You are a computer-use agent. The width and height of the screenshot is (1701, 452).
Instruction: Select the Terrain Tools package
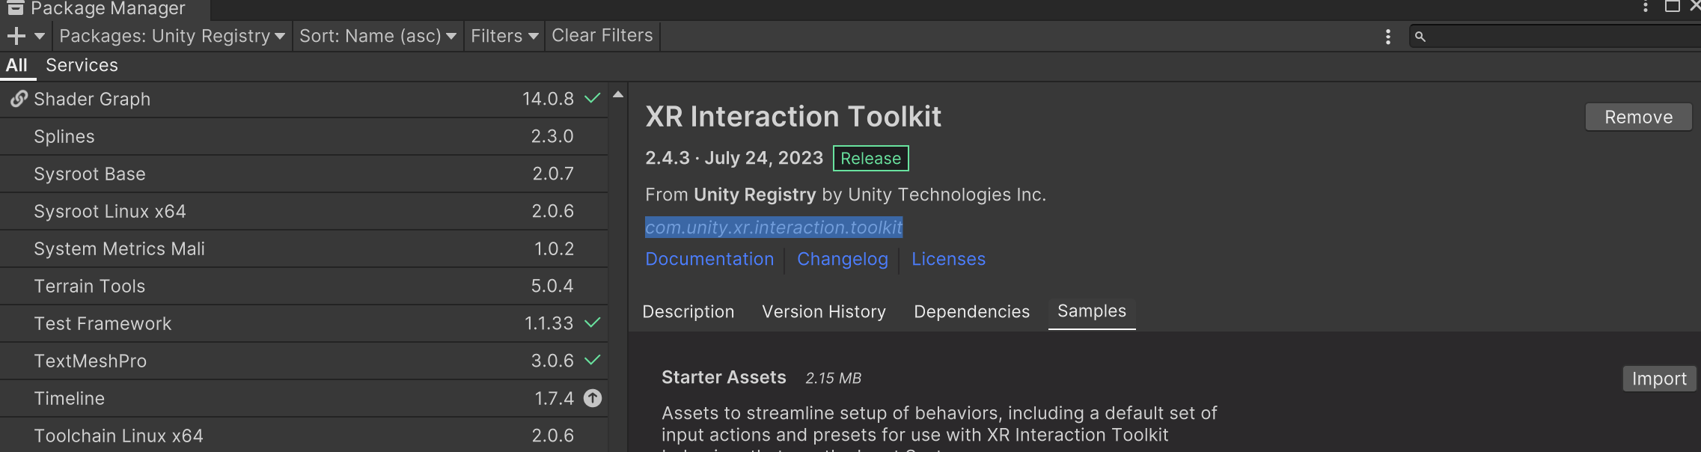304,287
